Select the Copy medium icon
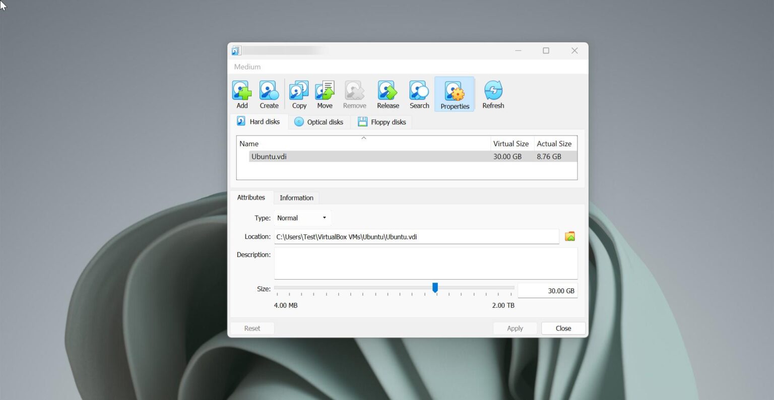Viewport: 774px width, 400px height. pos(298,94)
